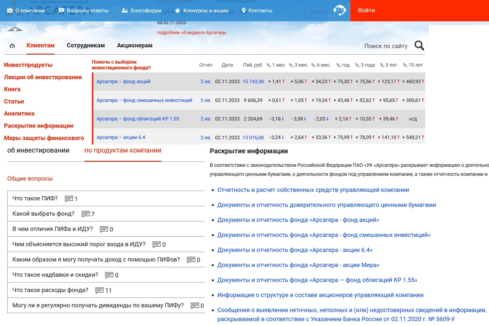Viewport: 489px width, 326px height.
Task: Click the briefcase icon for О компании
Action: pos(10,11)
